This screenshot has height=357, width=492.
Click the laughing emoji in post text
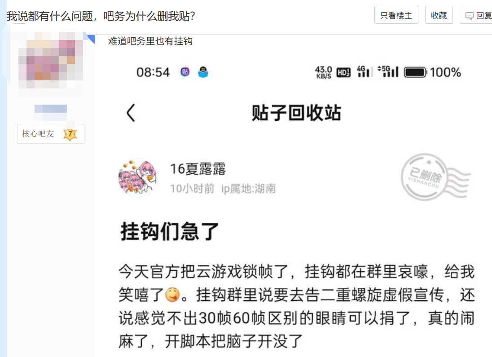tap(172, 295)
